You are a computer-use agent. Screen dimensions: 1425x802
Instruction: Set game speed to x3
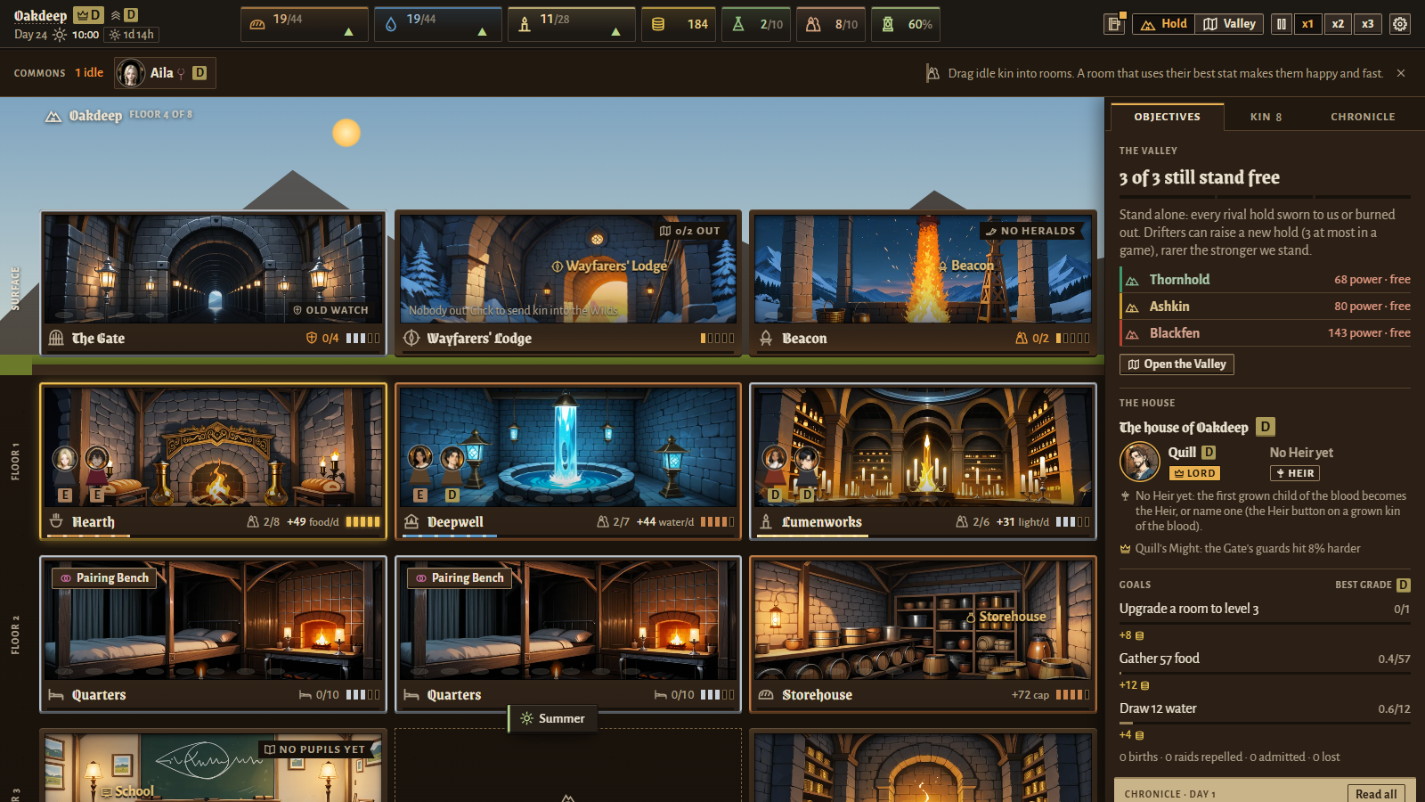(1368, 24)
